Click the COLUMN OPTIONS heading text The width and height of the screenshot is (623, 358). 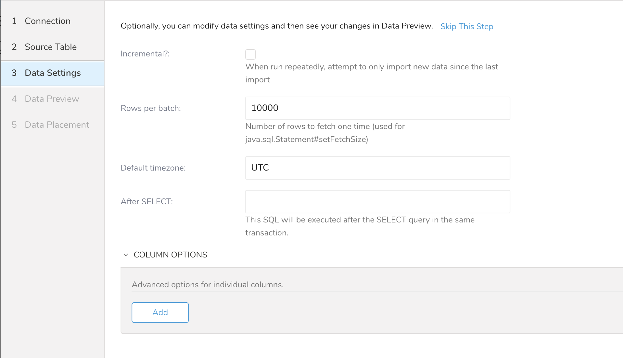170,255
